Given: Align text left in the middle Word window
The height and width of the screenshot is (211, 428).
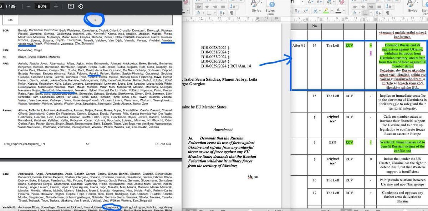Looking at the screenshot, I should coord(199,6).
